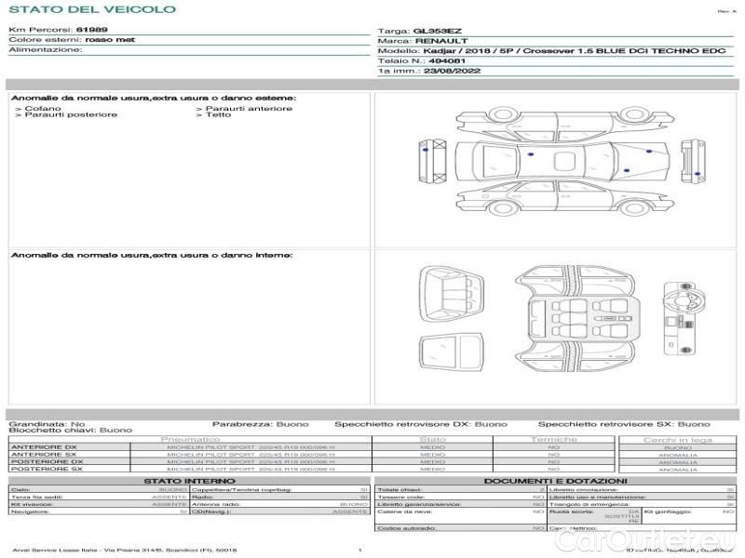Select the Cofano damage entry
This screenshot has width=745, height=558.
pyautogui.click(x=39, y=108)
